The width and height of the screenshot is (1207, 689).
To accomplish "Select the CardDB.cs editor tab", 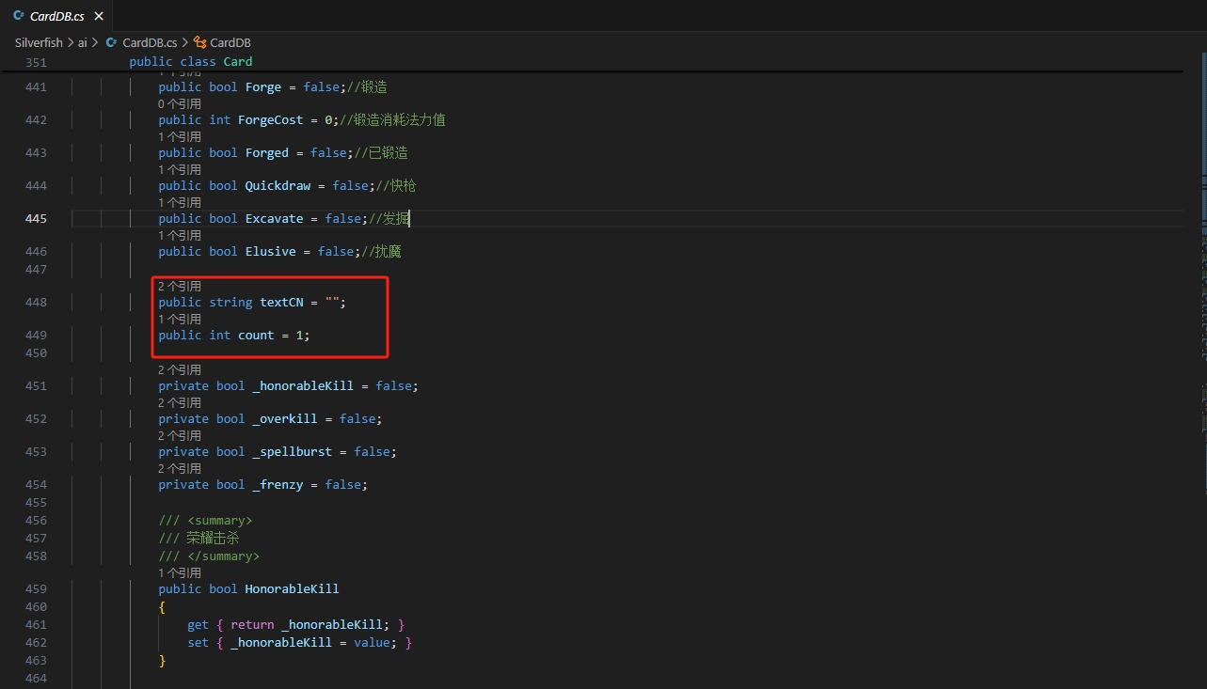I will (x=57, y=16).
